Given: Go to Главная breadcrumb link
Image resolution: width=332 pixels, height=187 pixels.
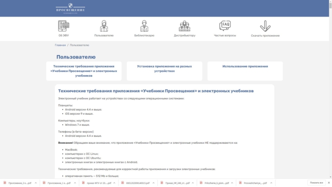Looking at the screenshot, I should pyautogui.click(x=60, y=45).
